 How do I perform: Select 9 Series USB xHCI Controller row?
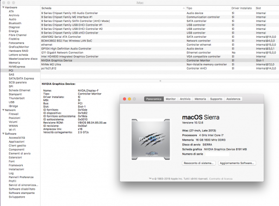point(159,33)
